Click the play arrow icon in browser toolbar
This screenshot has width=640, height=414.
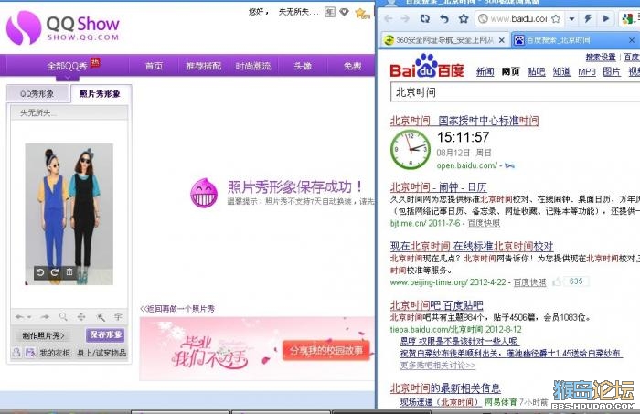(606, 19)
